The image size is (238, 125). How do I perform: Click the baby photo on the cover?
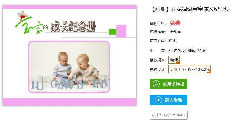pyautogui.click(x=69, y=67)
